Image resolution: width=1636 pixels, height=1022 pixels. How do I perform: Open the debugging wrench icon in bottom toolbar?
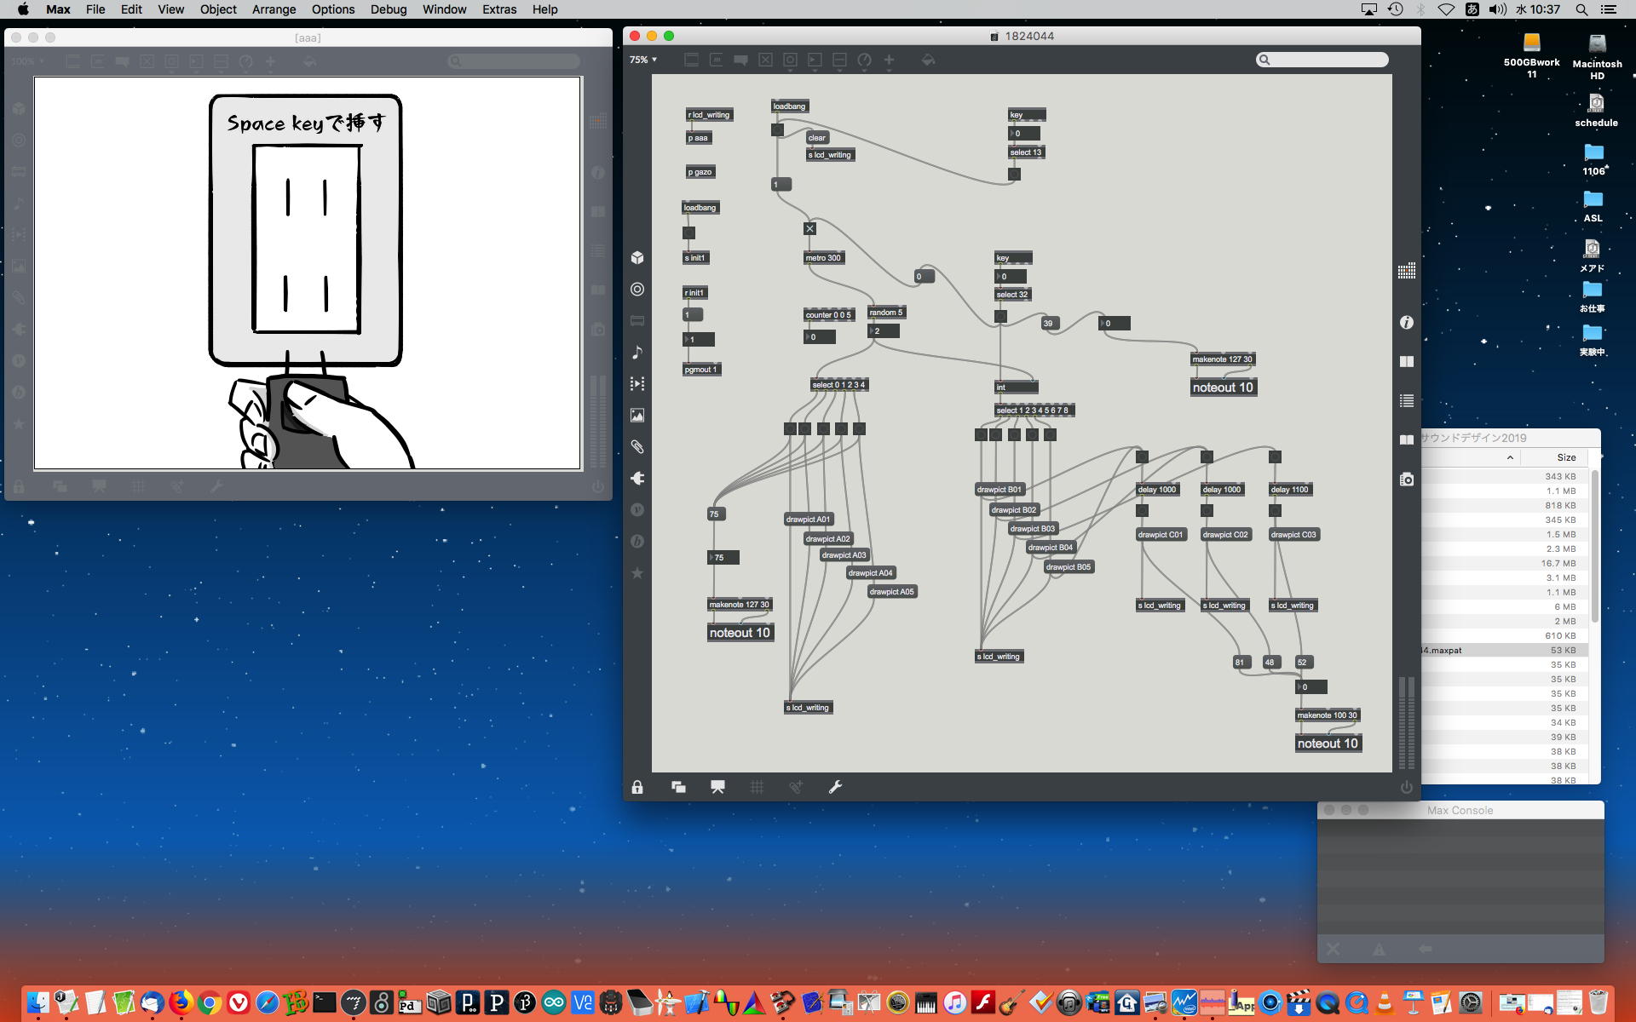[835, 787]
